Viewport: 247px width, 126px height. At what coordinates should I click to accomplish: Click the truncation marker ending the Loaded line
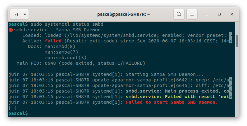click(x=231, y=36)
